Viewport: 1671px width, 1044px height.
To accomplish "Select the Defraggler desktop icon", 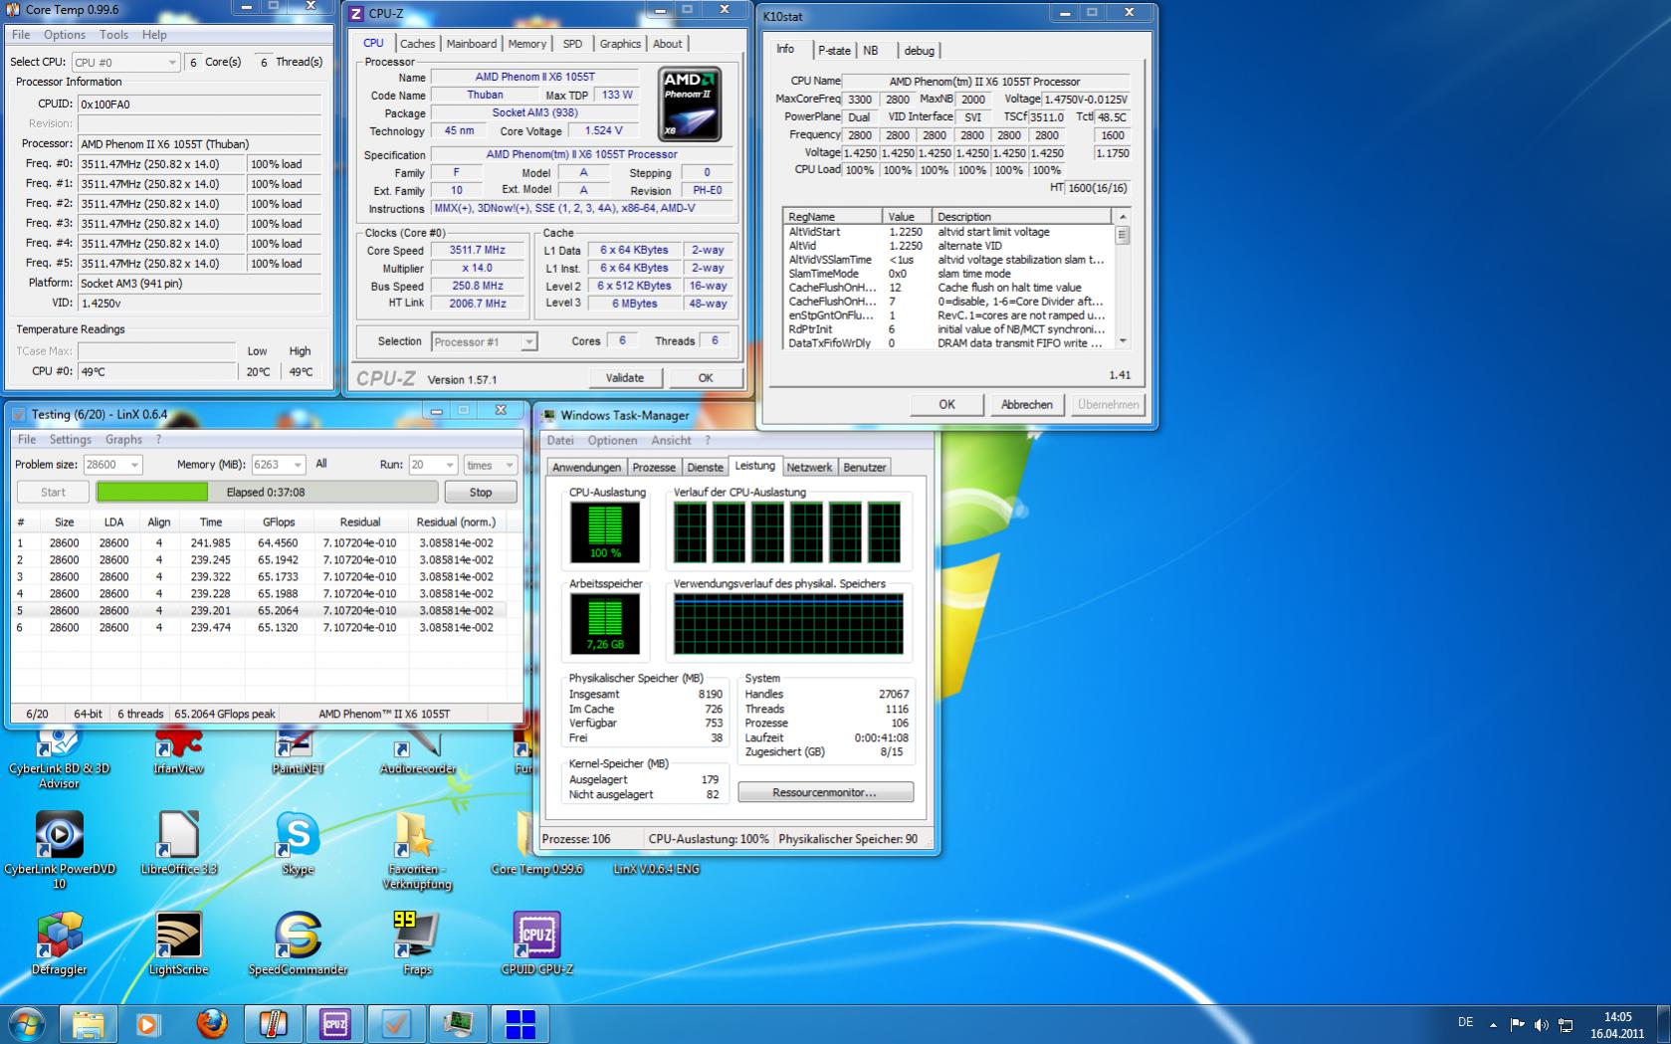I will coord(59,943).
